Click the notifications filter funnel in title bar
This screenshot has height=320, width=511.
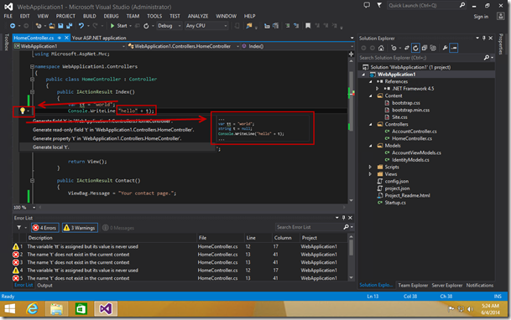(x=379, y=5)
